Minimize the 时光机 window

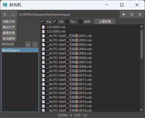[x=107, y=5]
